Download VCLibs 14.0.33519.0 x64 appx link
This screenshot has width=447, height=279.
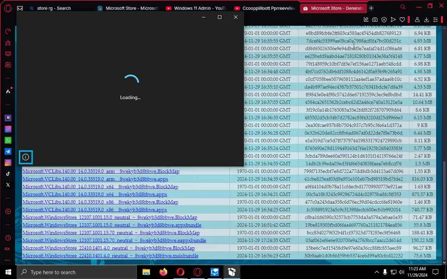[x=95, y=194]
